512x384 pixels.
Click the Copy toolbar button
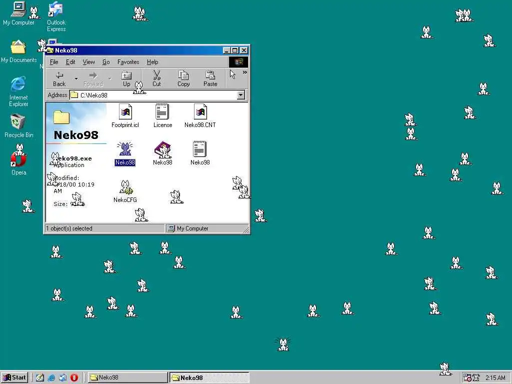point(183,79)
